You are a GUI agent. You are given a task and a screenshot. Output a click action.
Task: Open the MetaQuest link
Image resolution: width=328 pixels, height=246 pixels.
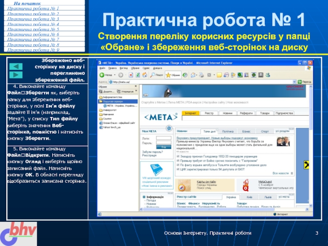coord(265,182)
